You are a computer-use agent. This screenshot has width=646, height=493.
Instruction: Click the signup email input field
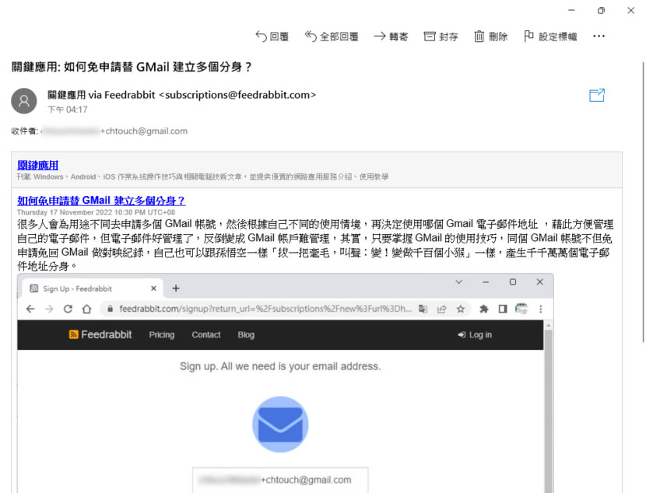280,480
